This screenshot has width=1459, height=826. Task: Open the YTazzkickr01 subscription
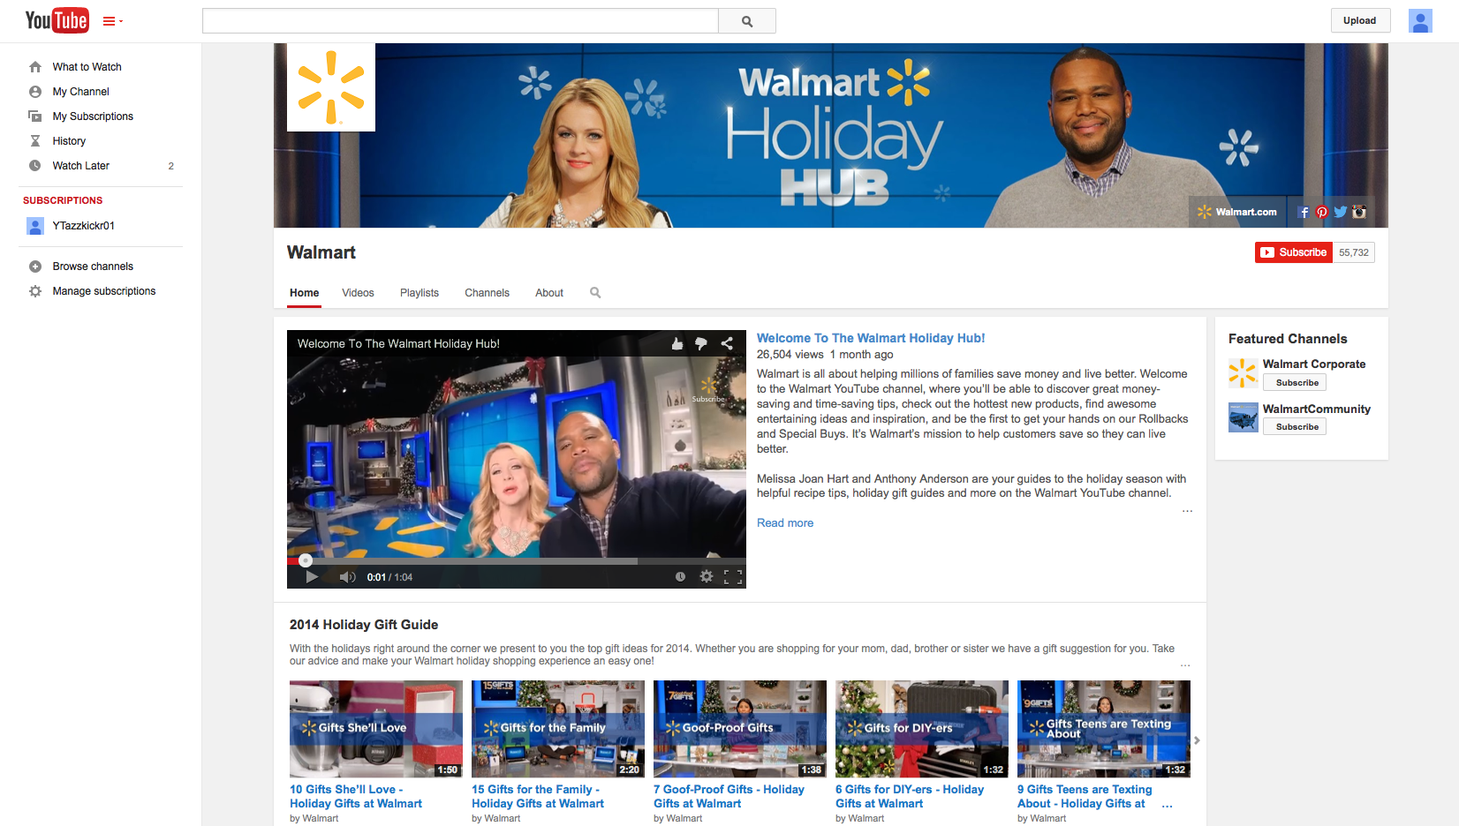click(83, 226)
